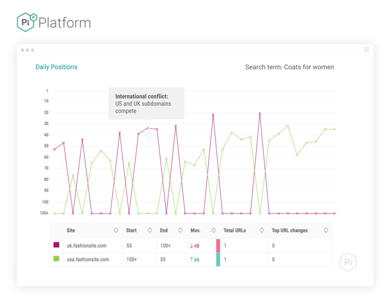Viewport: 389px width, 302px height.
Task: Open the hamburger menu in window corner
Action: point(367,50)
